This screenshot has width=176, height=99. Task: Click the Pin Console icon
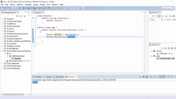pyautogui.click(x=168, y=77)
